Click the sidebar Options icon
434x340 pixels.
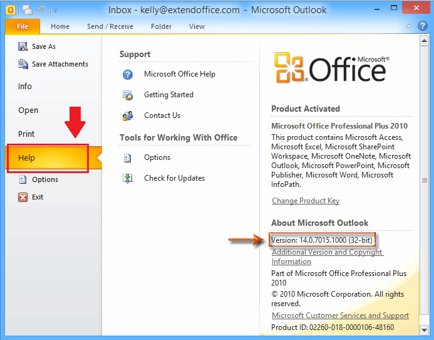click(x=23, y=179)
